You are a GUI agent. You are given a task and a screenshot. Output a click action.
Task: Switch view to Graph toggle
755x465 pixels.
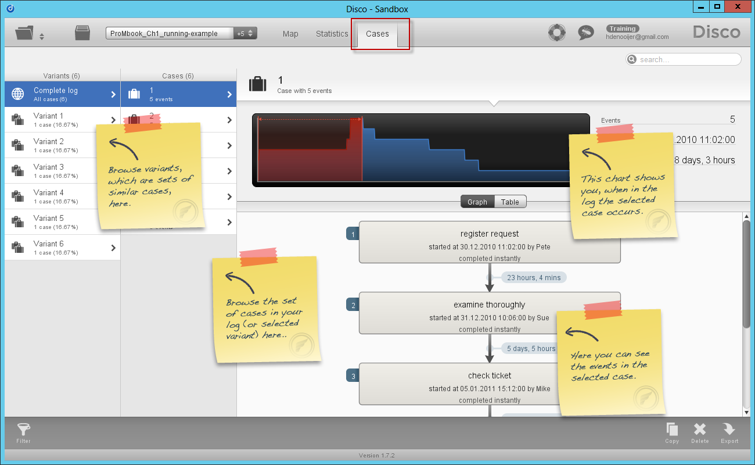[x=477, y=202]
